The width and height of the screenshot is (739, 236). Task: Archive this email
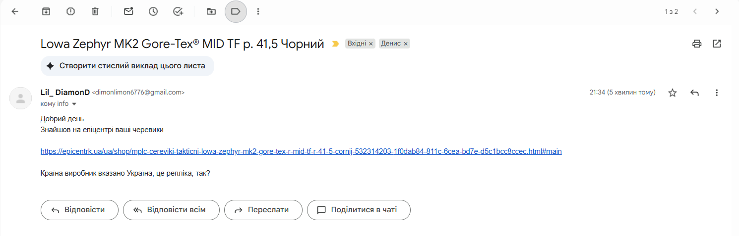(x=46, y=11)
